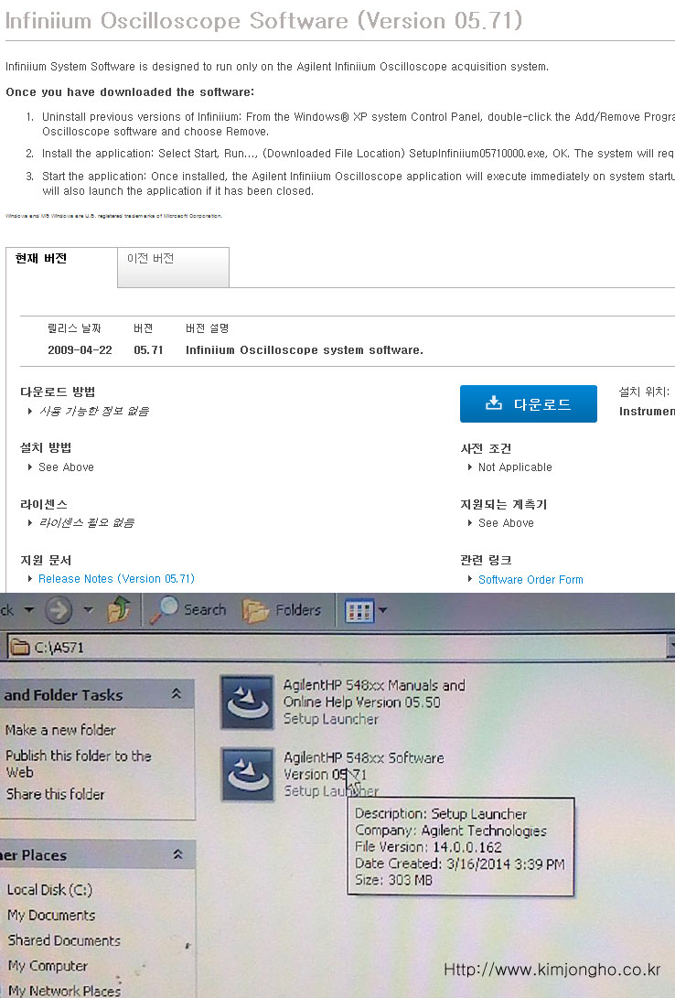The height and width of the screenshot is (998, 675).
Task: Open the Search pane from the toolbar
Action: 189,609
